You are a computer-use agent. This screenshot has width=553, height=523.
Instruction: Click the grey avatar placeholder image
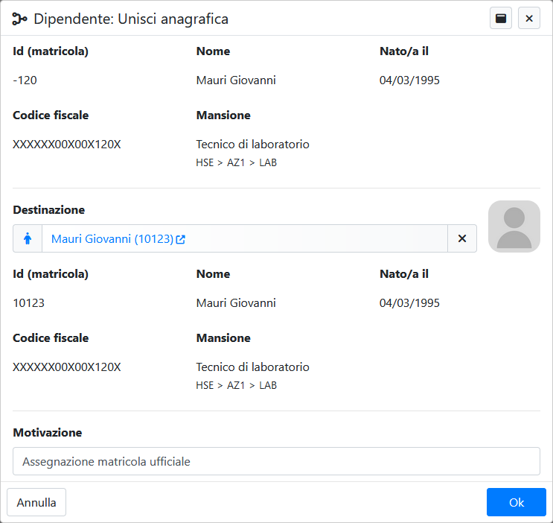pyautogui.click(x=514, y=226)
